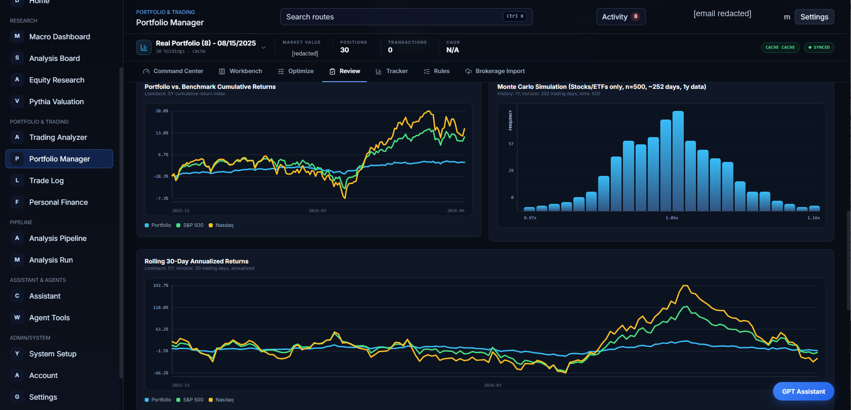Click the tallest Monte Carlo histogram bar

pos(678,161)
